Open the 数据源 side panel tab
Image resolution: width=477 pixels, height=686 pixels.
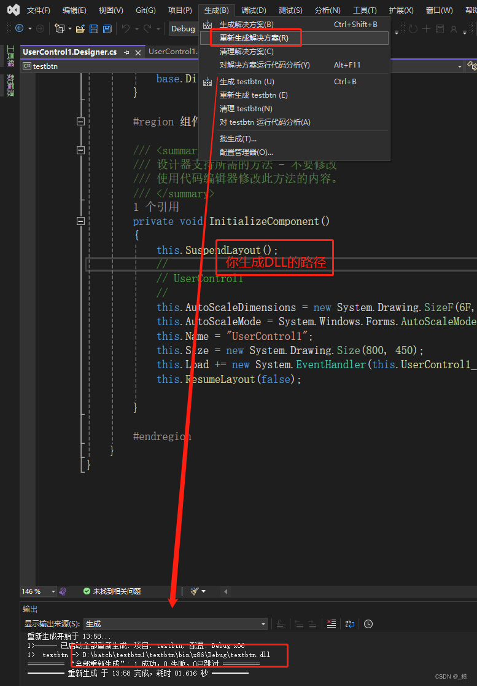(x=10, y=86)
